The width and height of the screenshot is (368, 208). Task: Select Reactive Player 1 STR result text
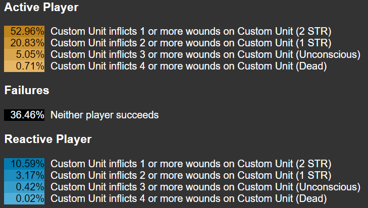[191, 175]
